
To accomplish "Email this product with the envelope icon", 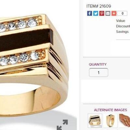I will [108, 13].
